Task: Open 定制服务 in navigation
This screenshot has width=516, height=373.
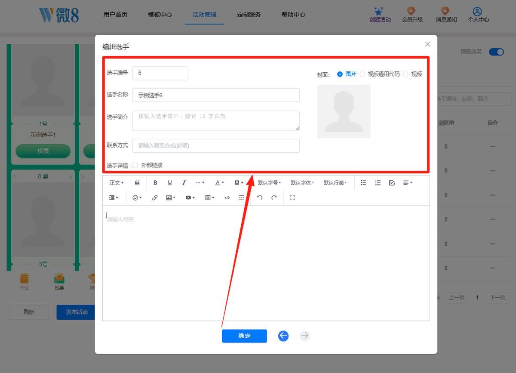Action: pos(249,15)
